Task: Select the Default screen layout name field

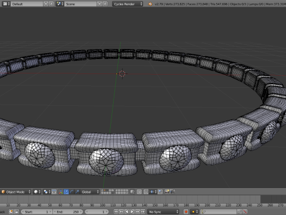Action: (x=27, y=4)
